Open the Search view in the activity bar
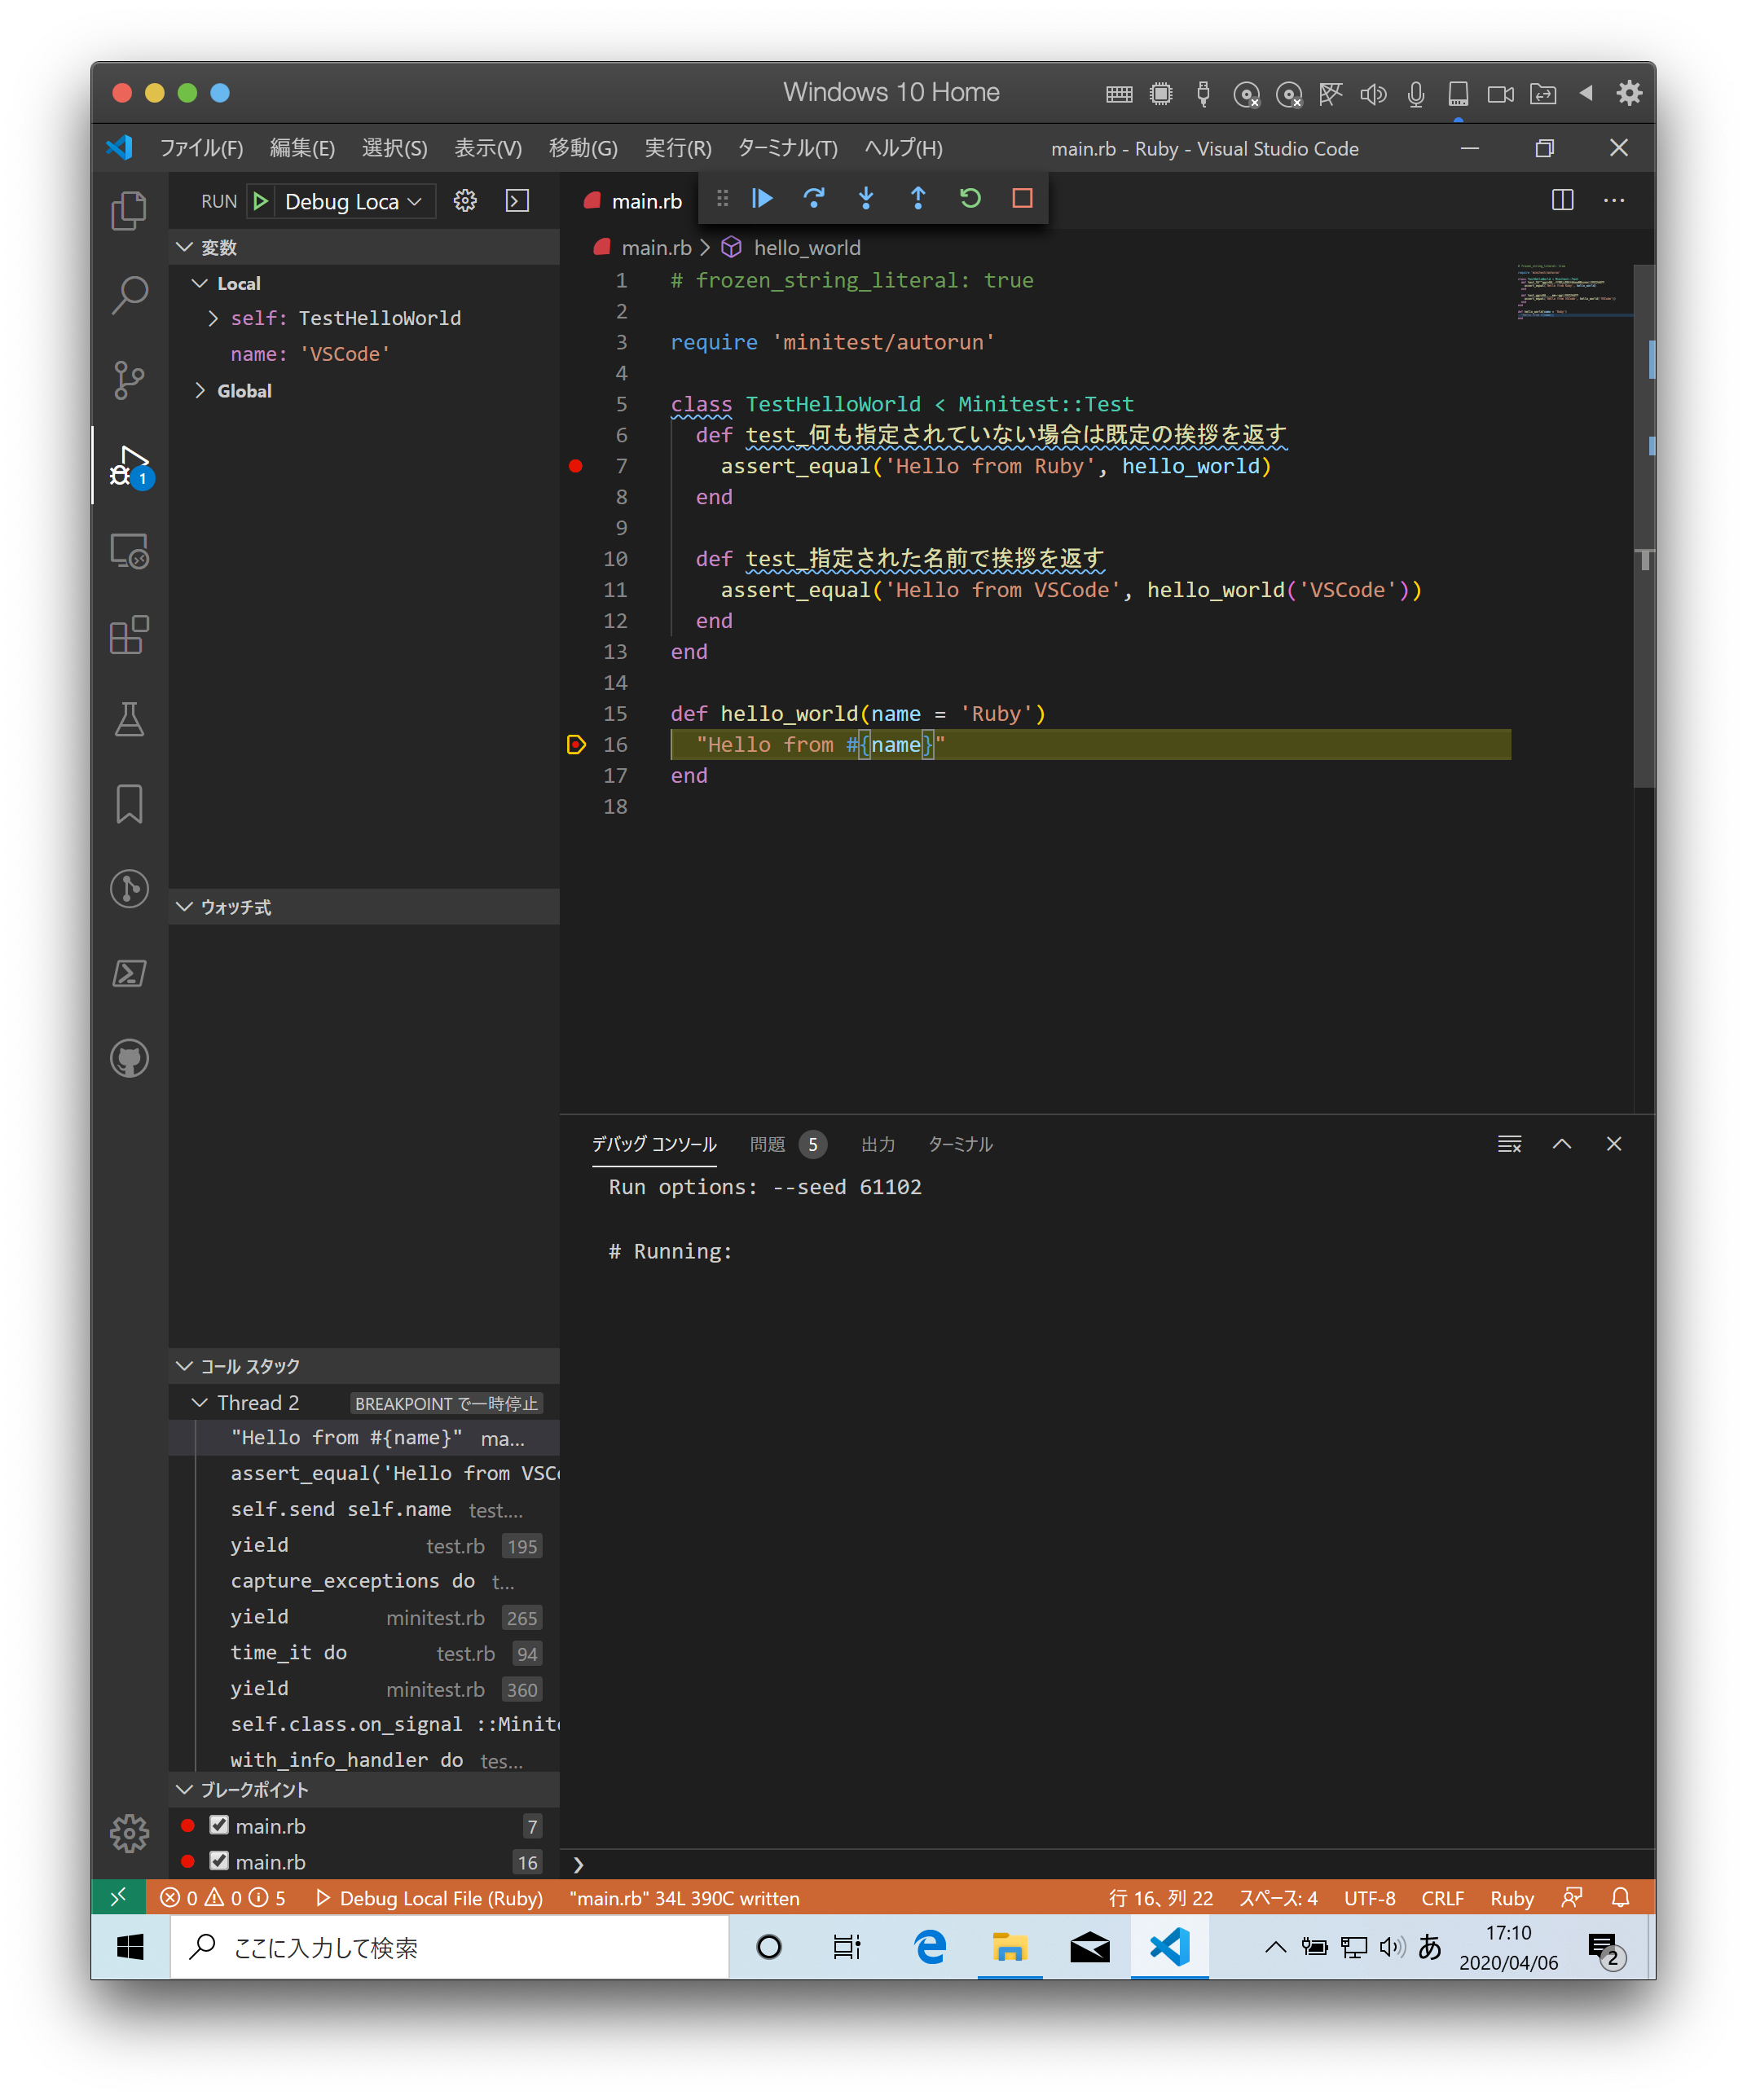 (x=129, y=295)
